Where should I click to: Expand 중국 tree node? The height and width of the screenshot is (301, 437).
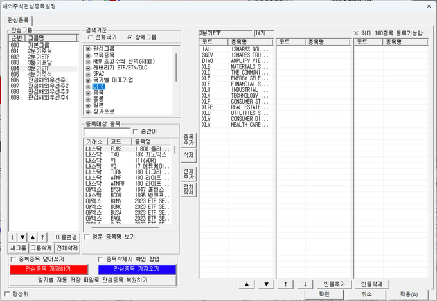click(88, 93)
